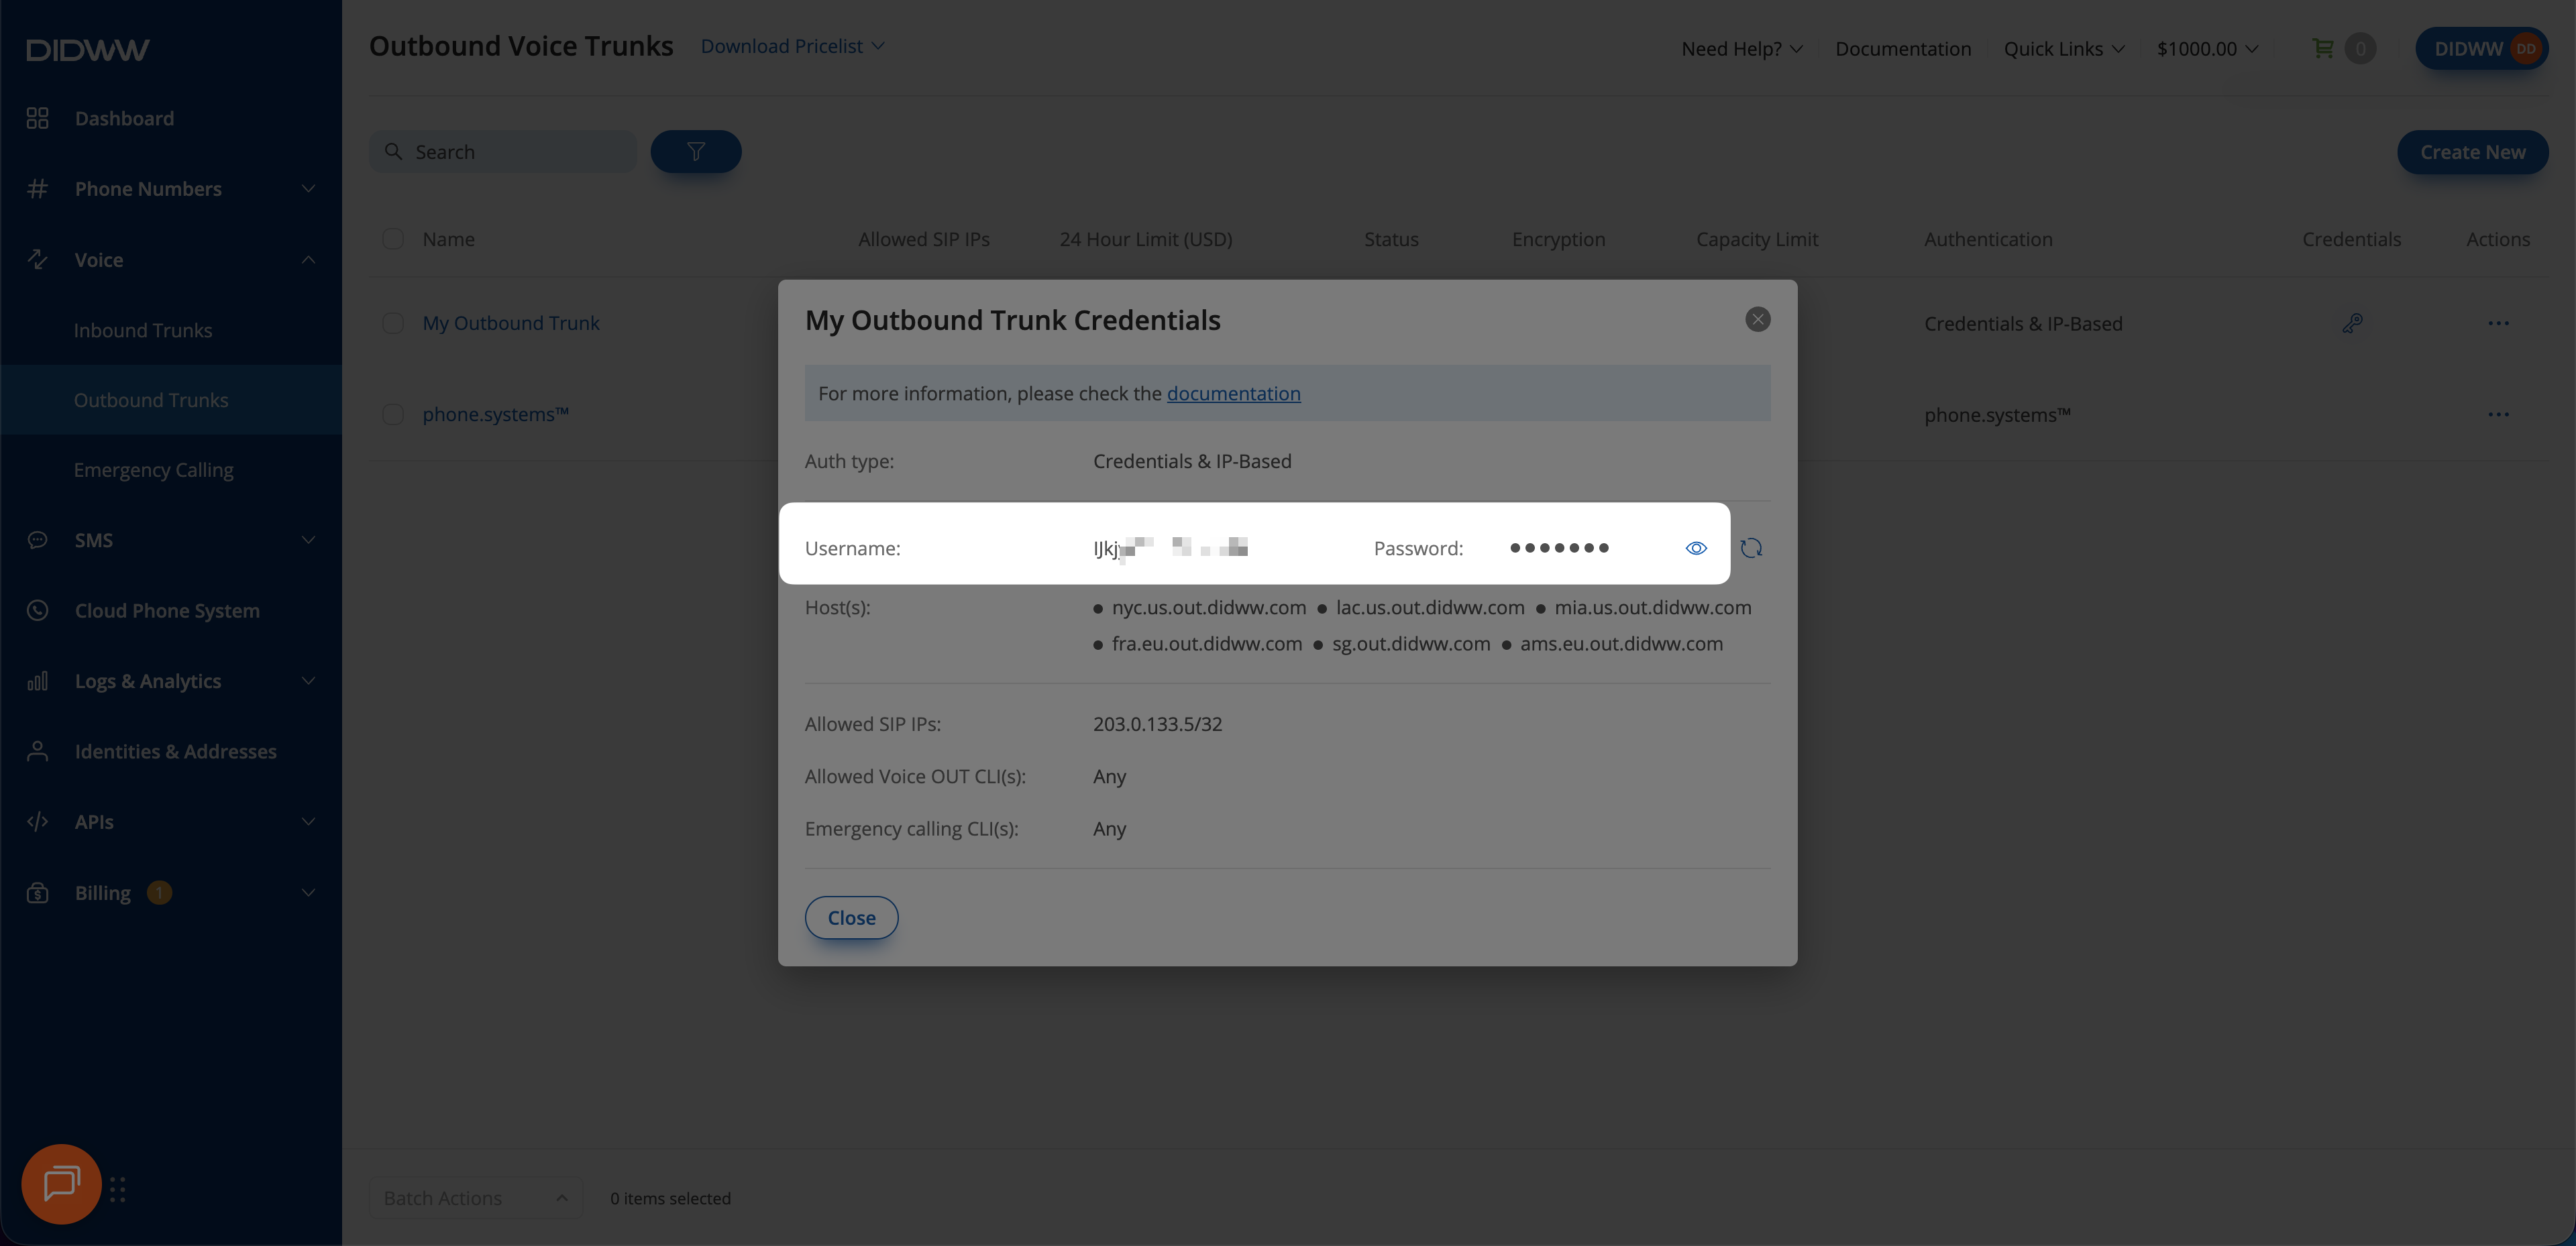Click the cart item count badge

(x=2360, y=48)
